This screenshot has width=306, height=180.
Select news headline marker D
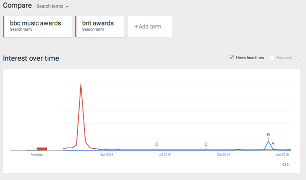(157, 144)
